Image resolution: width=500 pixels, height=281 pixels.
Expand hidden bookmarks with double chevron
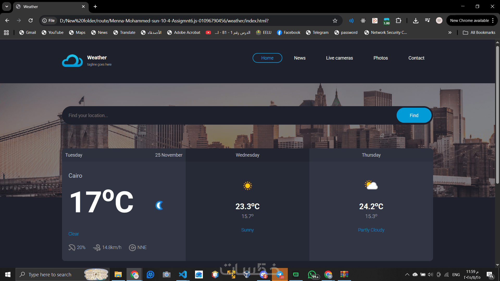coord(450,33)
